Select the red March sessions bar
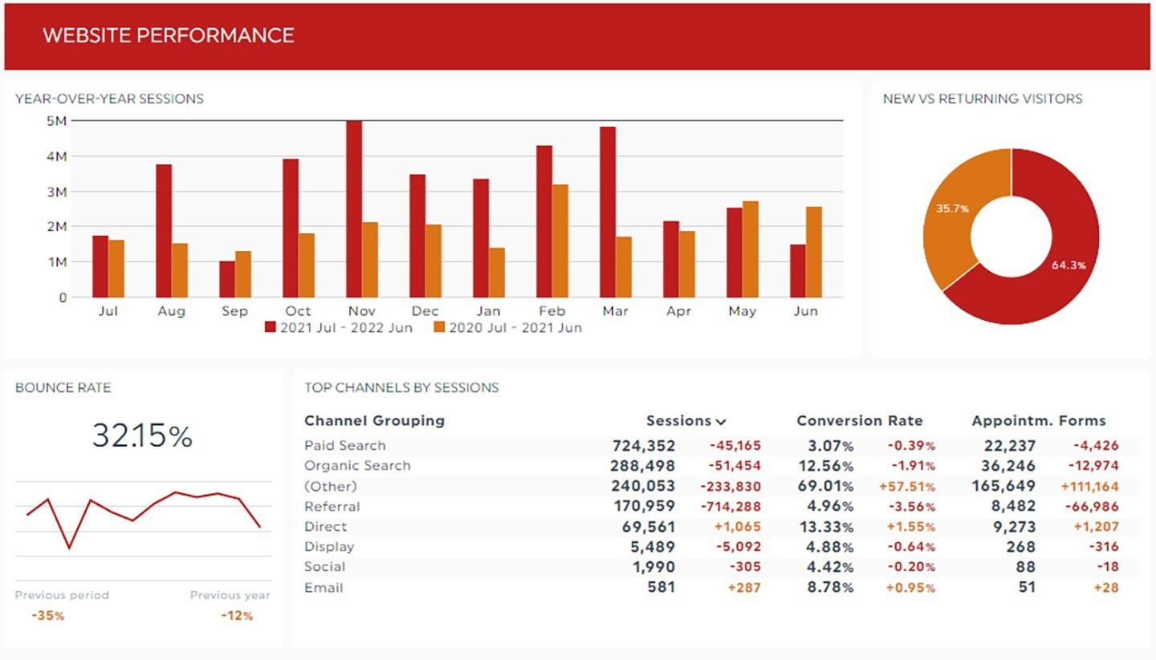 608,212
